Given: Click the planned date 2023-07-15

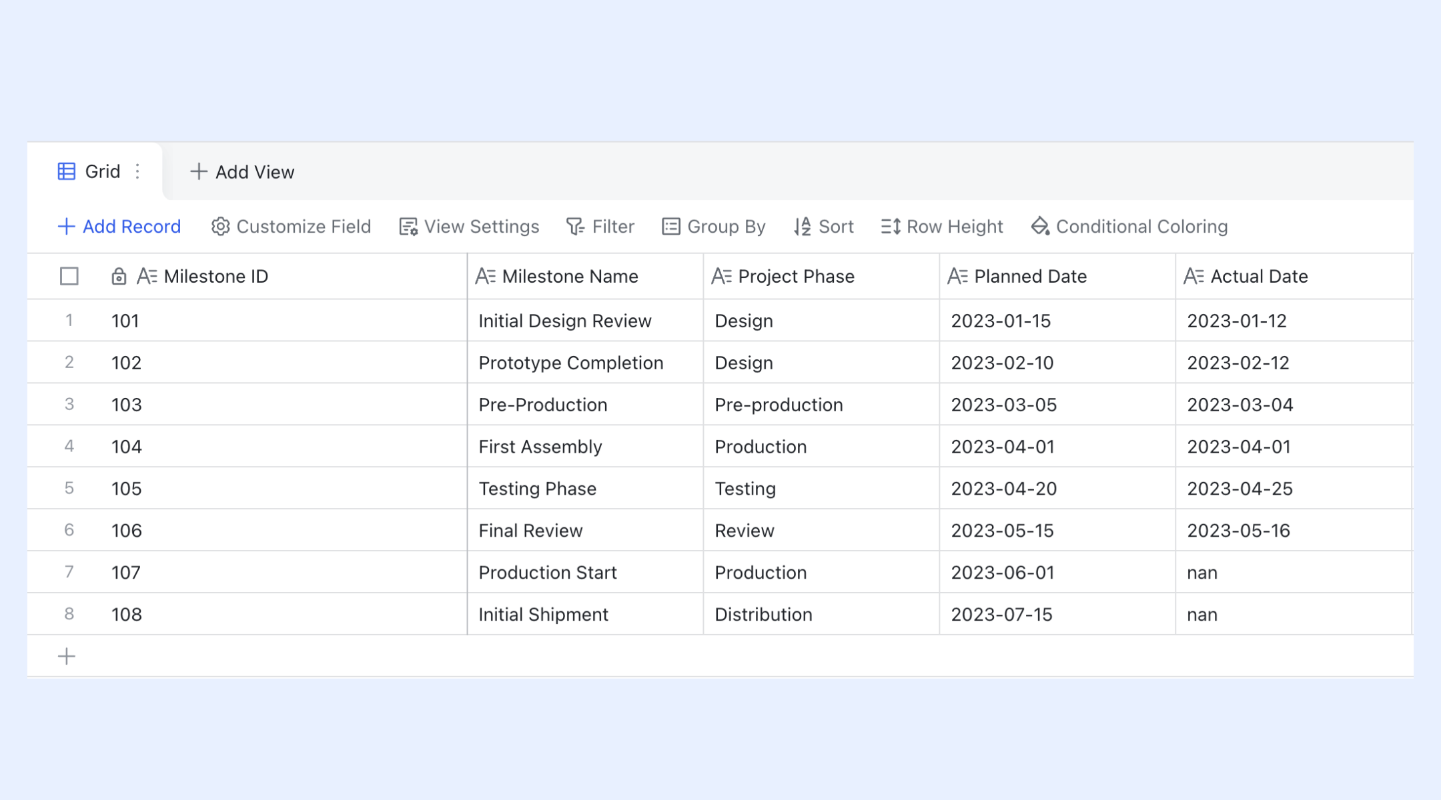Looking at the screenshot, I should (x=1058, y=614).
